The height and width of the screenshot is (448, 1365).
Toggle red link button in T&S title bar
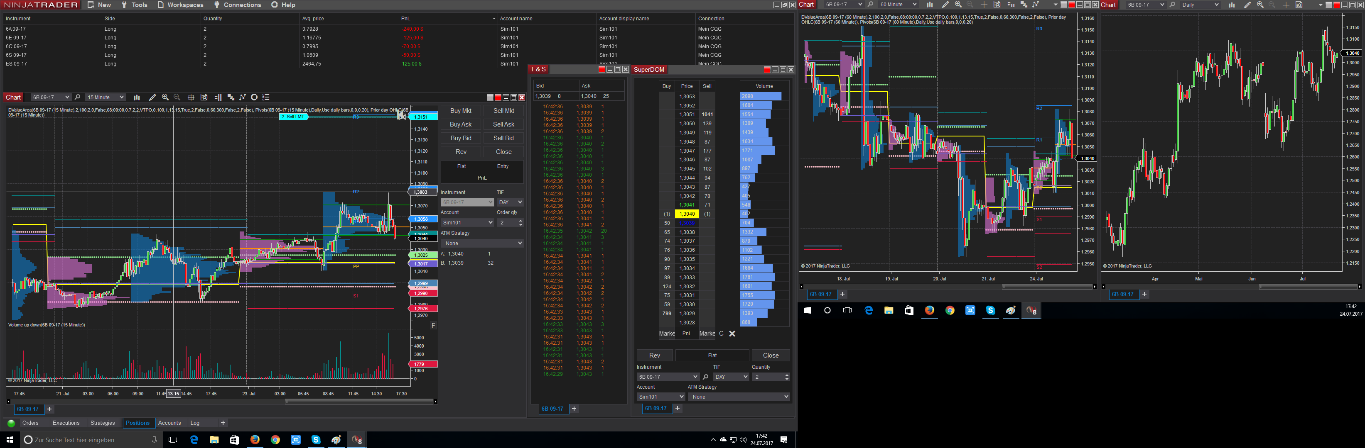point(601,69)
